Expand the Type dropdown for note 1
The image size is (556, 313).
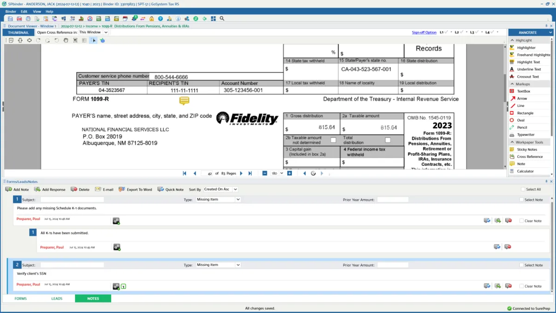click(x=238, y=200)
